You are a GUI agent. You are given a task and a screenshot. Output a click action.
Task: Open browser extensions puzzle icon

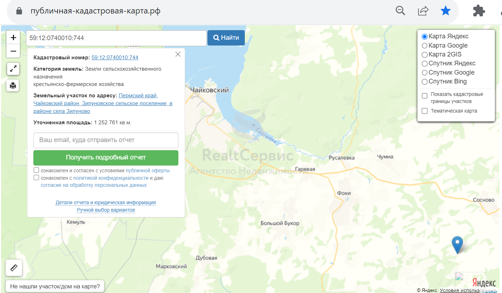[x=479, y=11]
